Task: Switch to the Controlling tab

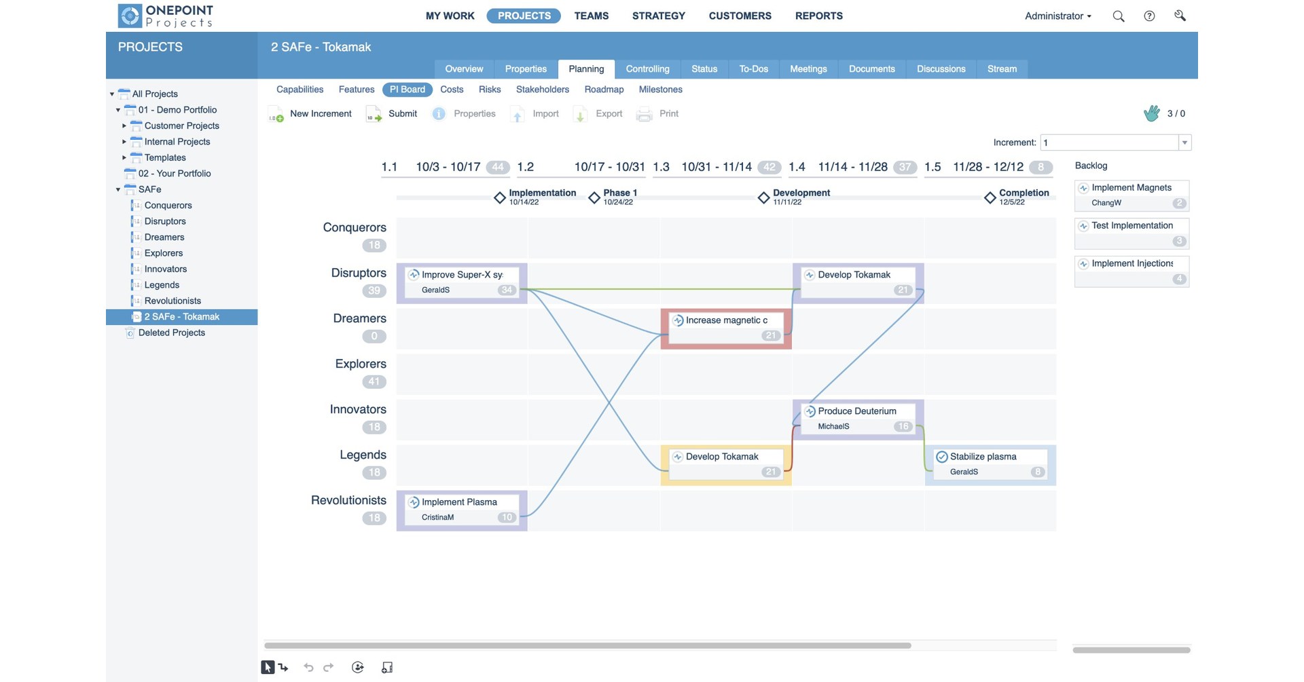Action: tap(647, 69)
